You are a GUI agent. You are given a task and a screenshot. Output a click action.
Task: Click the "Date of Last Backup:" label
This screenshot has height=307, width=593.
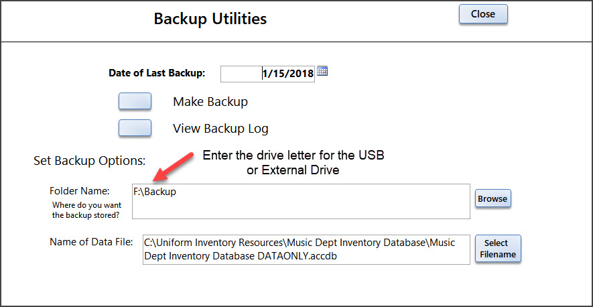click(157, 73)
